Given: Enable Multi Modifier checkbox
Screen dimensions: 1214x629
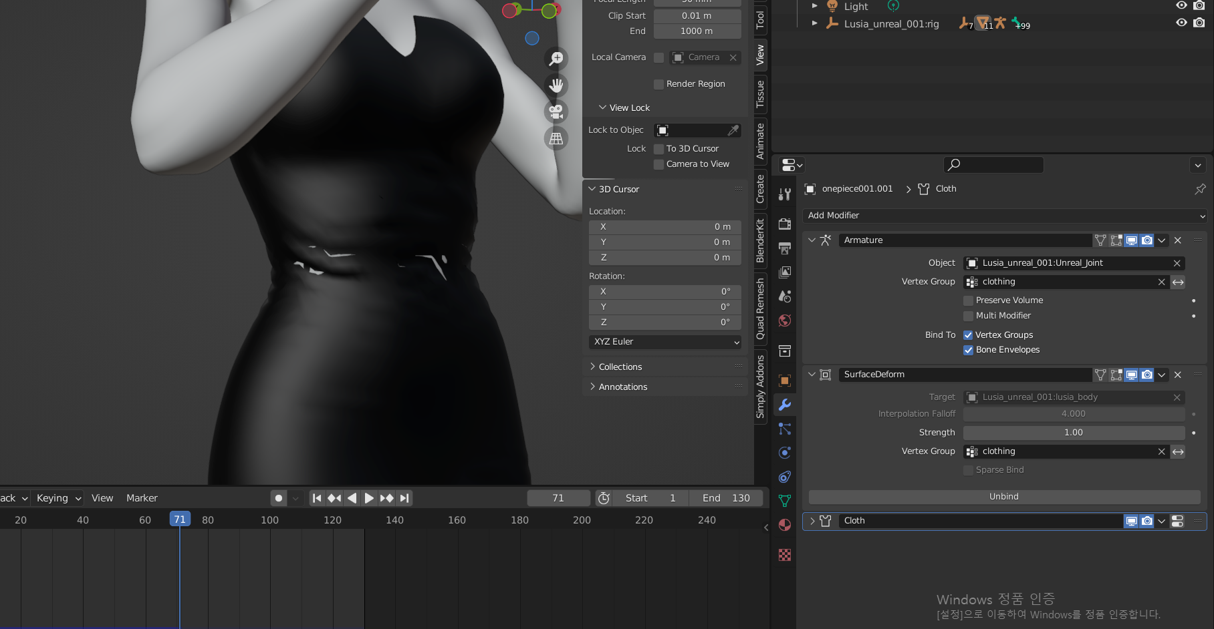Looking at the screenshot, I should pyautogui.click(x=968, y=316).
